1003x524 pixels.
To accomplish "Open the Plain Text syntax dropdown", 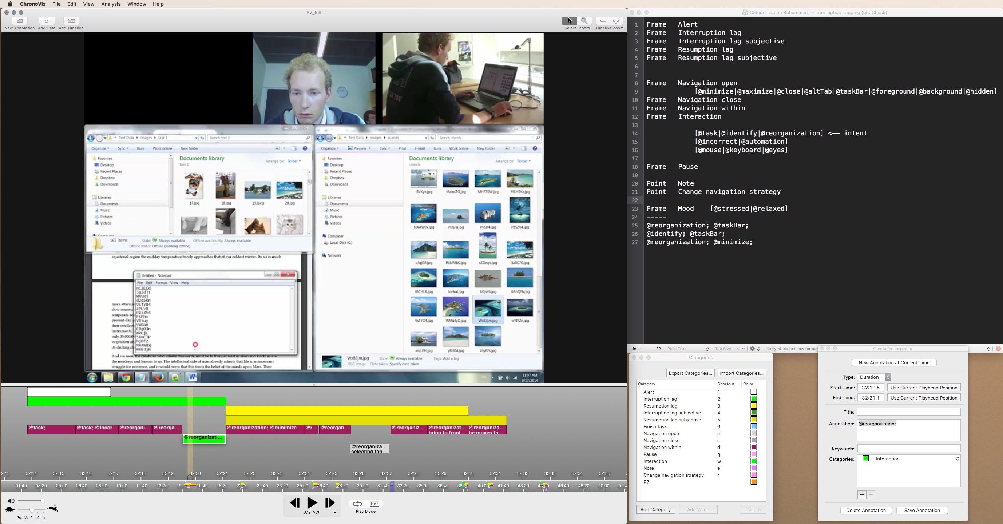I will (x=688, y=349).
